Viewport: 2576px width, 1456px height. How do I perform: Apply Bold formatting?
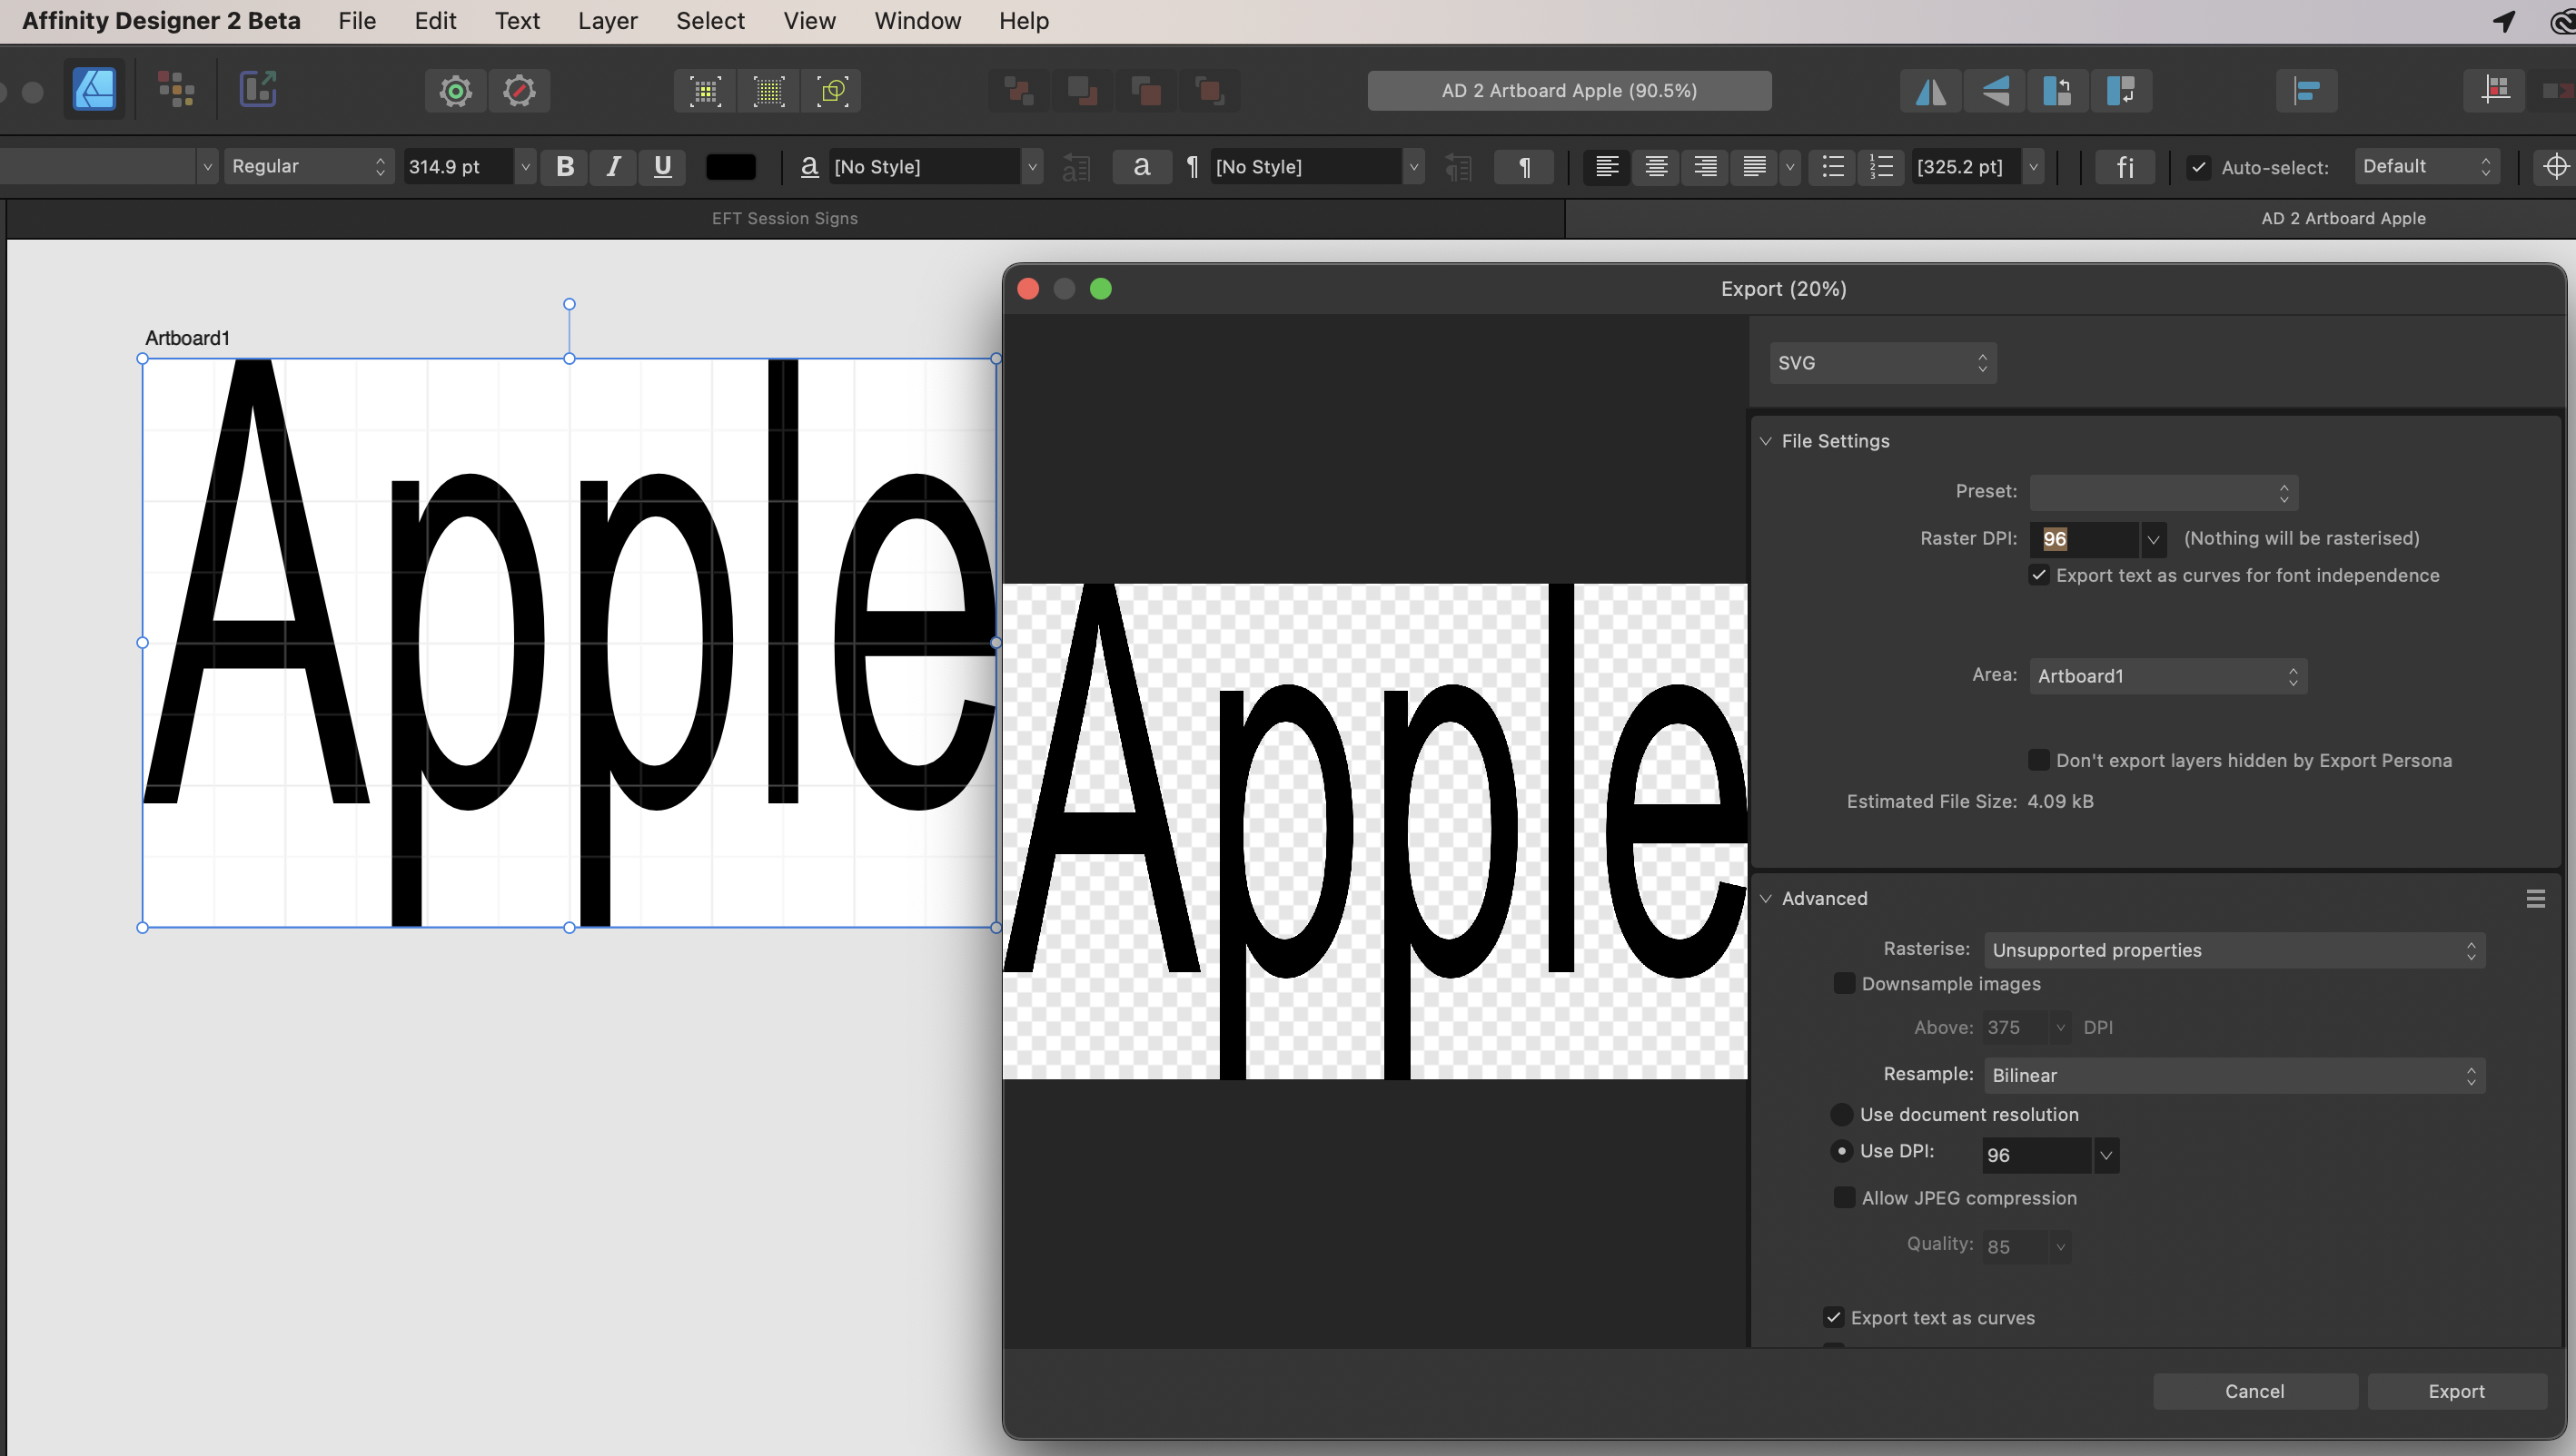click(x=565, y=166)
